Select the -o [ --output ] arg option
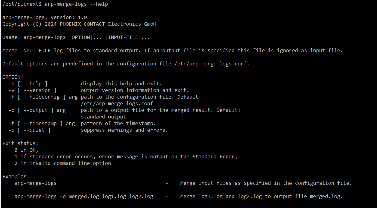This screenshot has width=377, height=208. [x=37, y=110]
